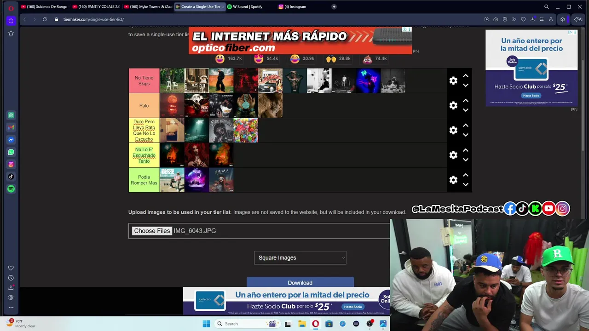
Task: Open the profile account icon
Action: [x=551, y=19]
